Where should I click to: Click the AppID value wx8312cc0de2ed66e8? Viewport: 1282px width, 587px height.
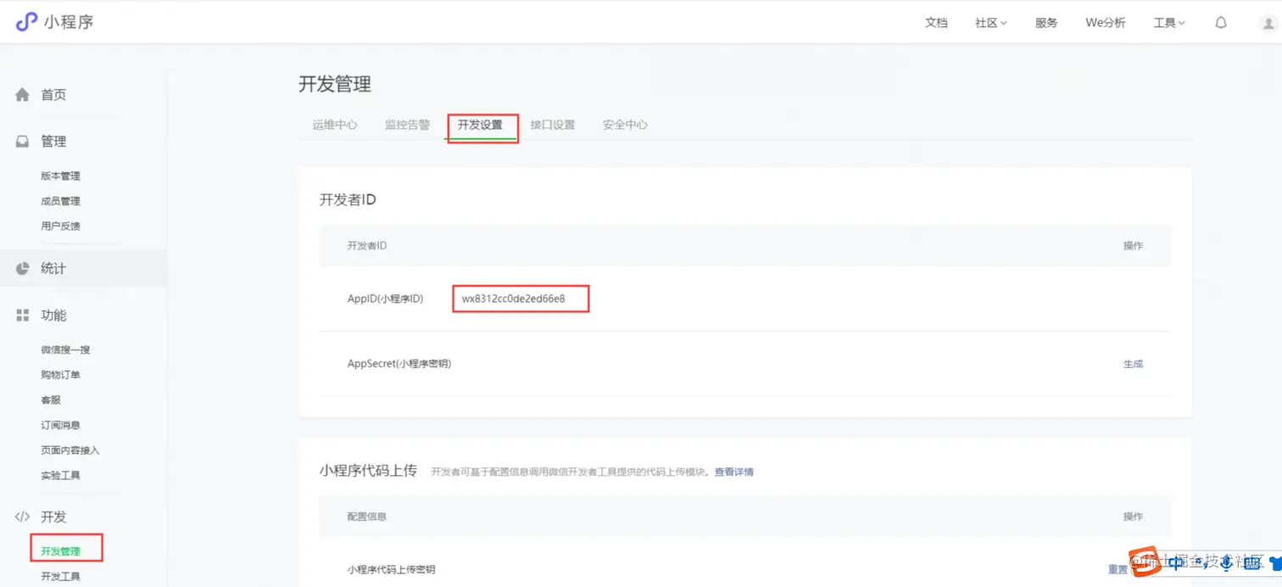tap(513, 299)
